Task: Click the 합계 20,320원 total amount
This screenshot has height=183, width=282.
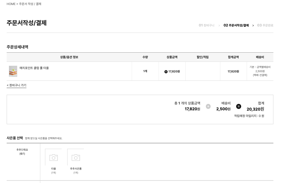Action: 255,109
